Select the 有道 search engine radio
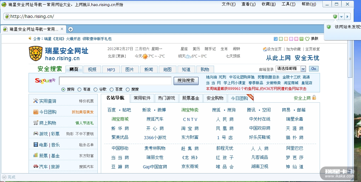This screenshot has width=361, height=182. [x=80, y=89]
